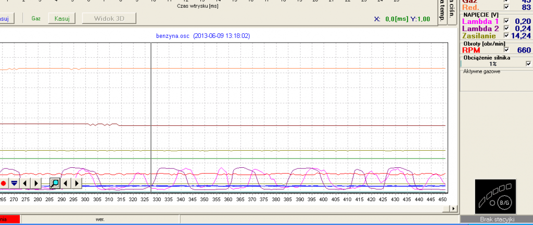533x225 pixels.
Task: Activate the zoom magnifier tool
Action: tap(55, 183)
